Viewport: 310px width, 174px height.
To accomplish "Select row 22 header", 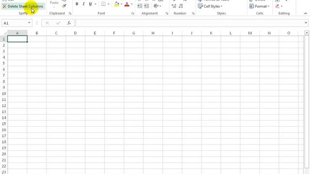I will point(4,166).
